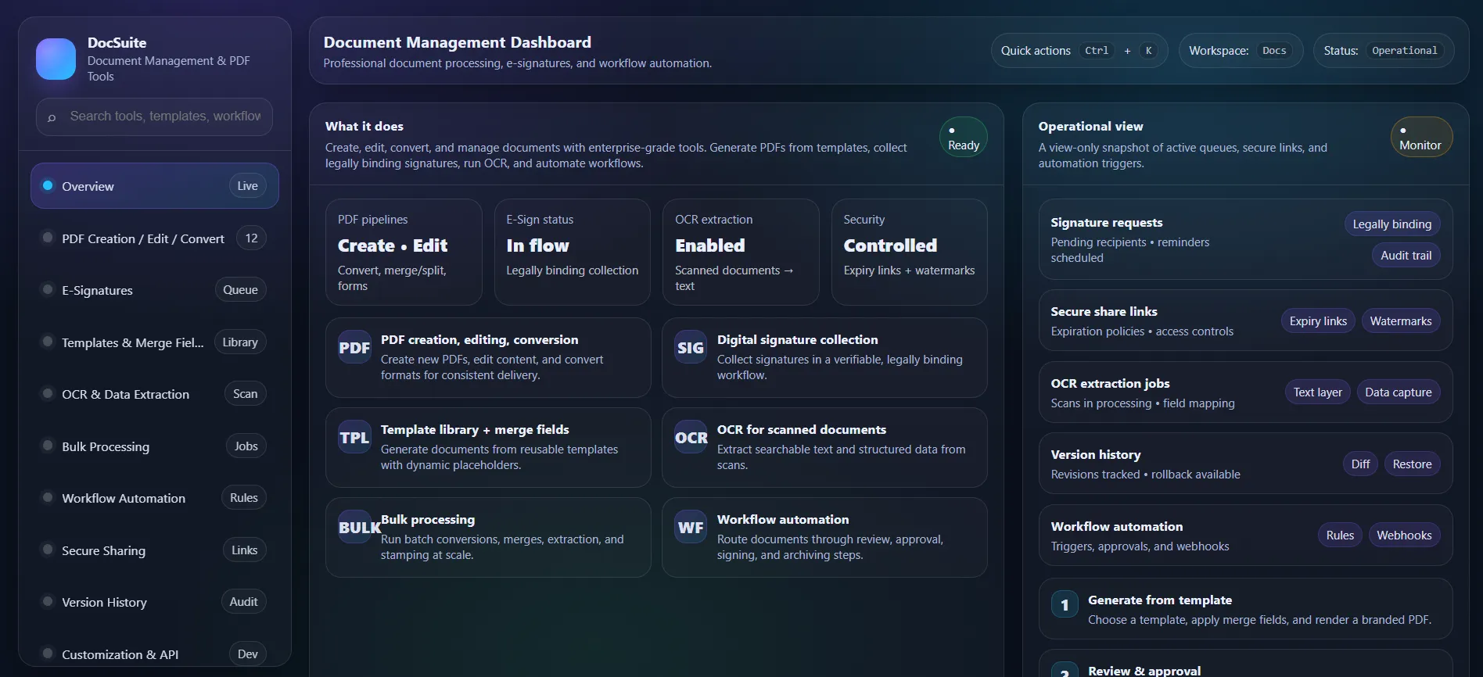Click the Status Operational indicator
Image resolution: width=1483 pixels, height=677 pixels.
point(1384,51)
